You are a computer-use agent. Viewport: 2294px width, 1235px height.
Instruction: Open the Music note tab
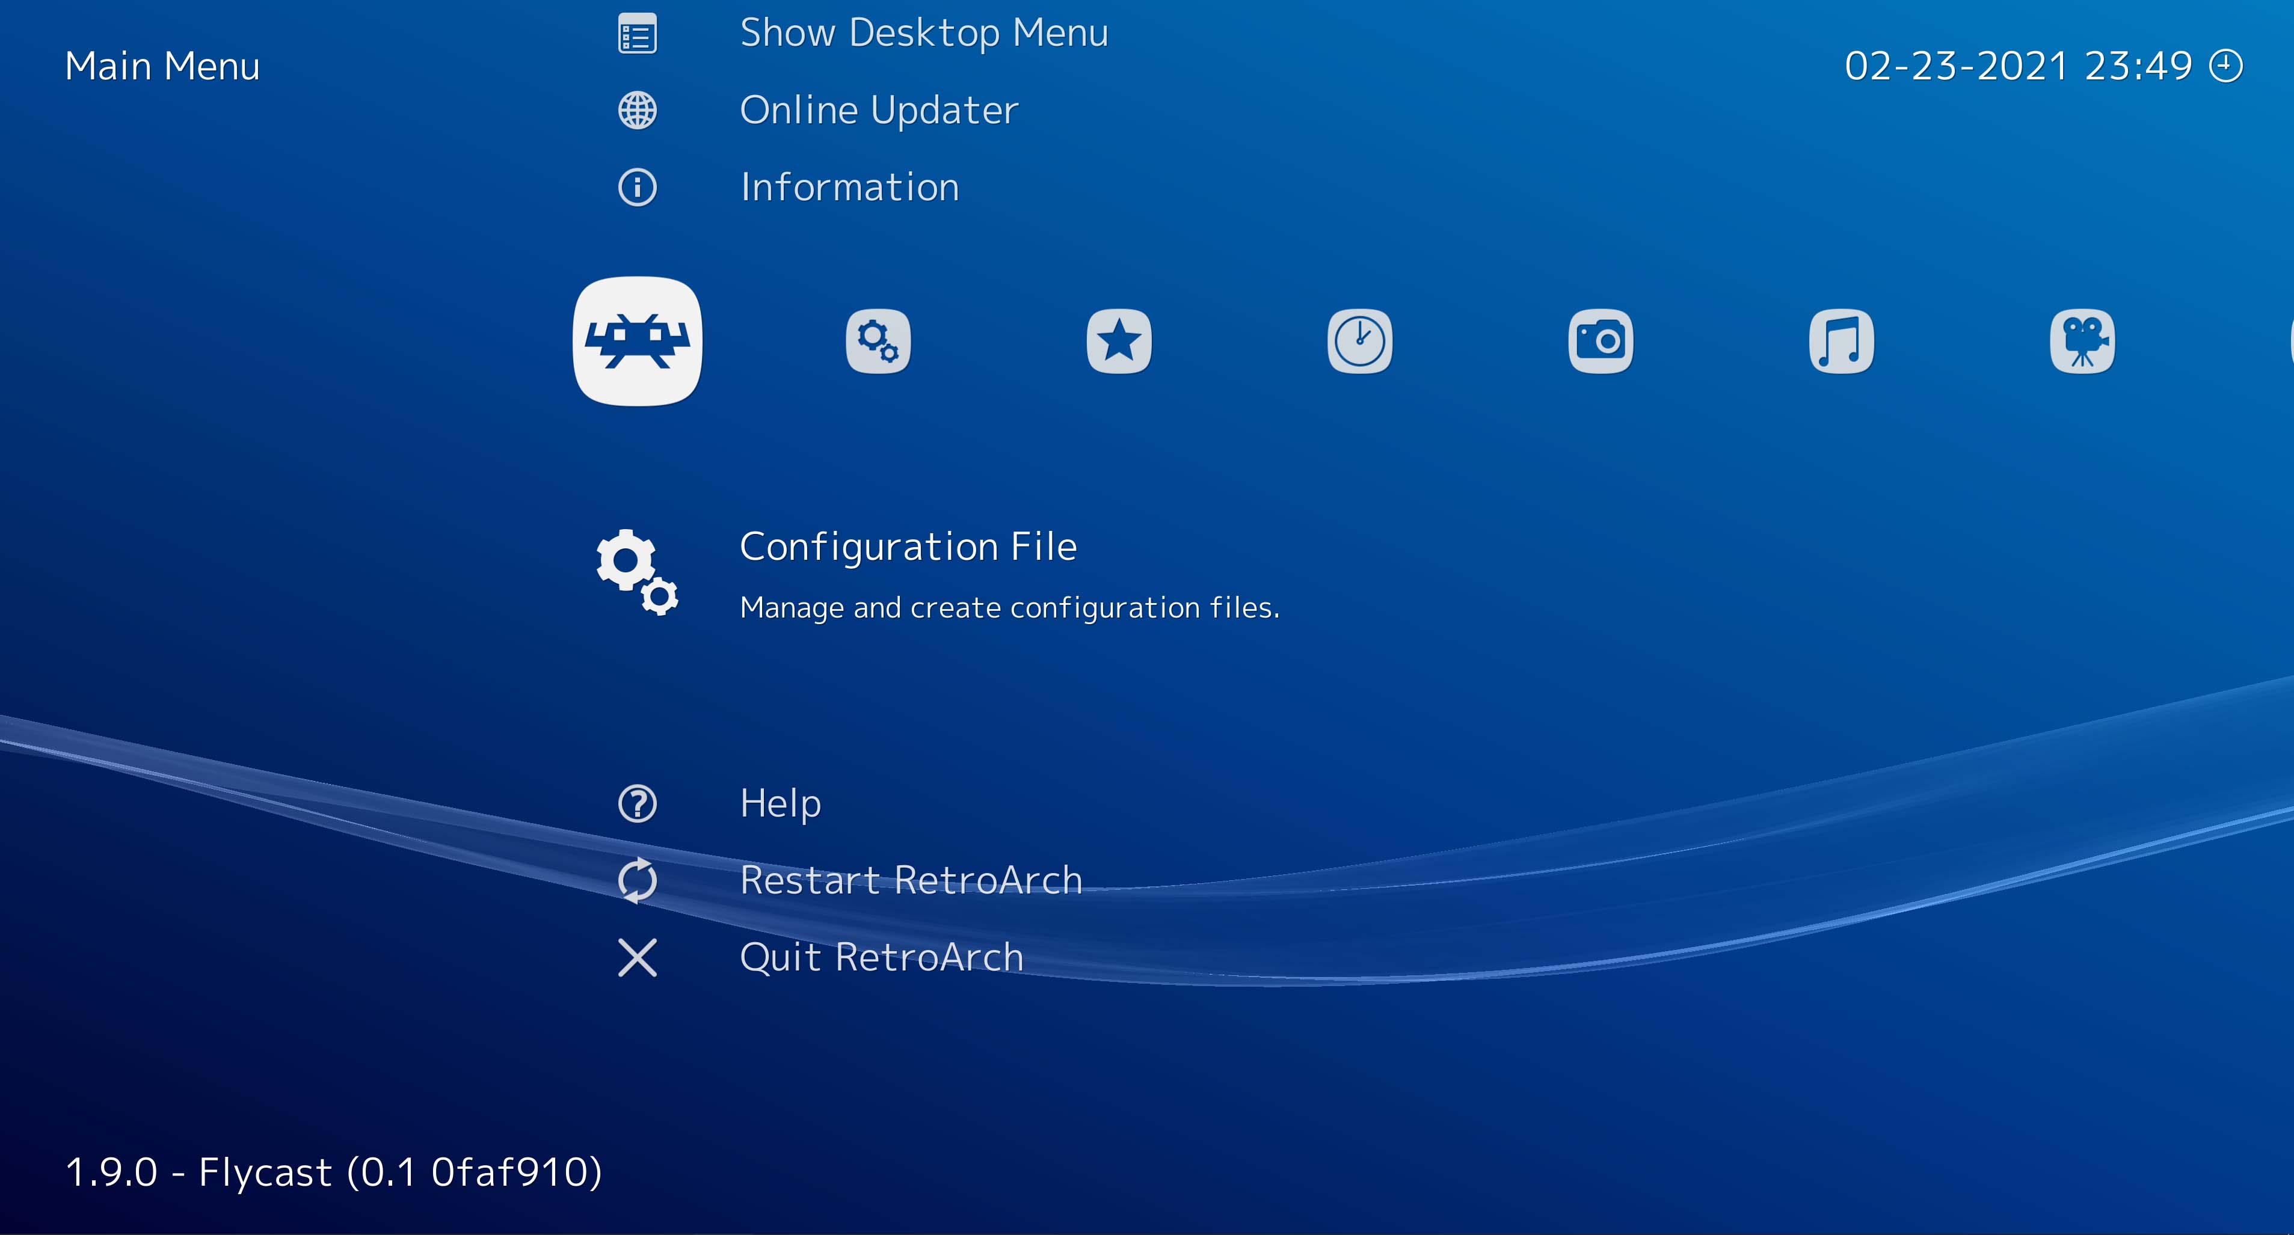[1842, 341]
